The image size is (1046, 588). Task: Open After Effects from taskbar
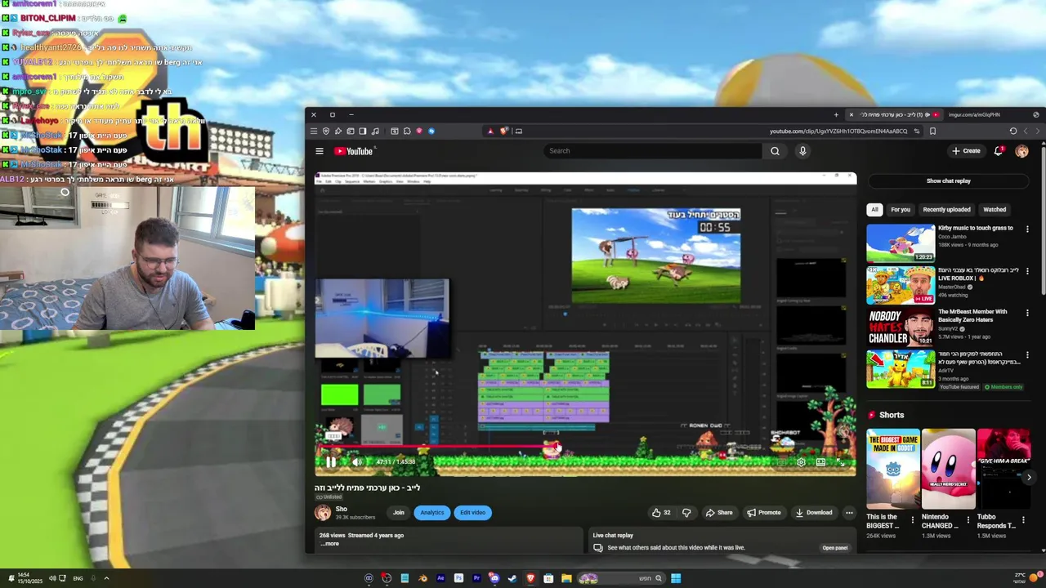(440, 578)
